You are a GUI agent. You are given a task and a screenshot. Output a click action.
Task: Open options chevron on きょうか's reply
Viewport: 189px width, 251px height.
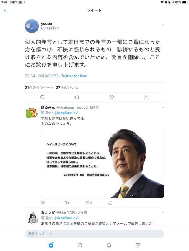(163, 212)
